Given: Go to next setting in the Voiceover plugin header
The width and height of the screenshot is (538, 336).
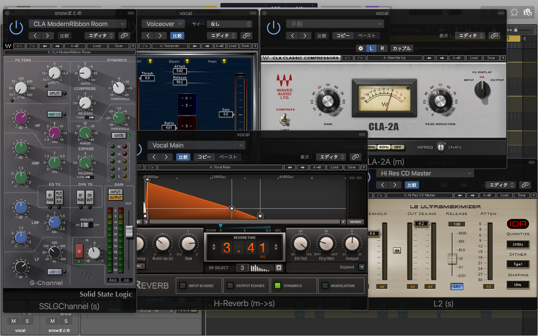Looking at the screenshot, I should coord(161,36).
